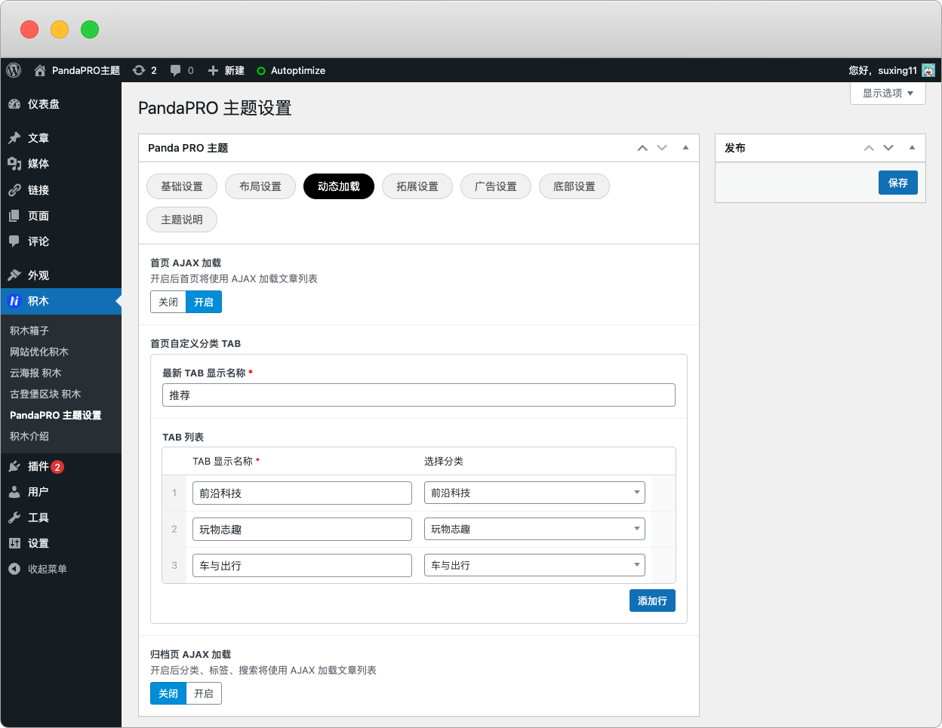Select the 积木 sidebar menu
942x728 pixels.
click(60, 301)
